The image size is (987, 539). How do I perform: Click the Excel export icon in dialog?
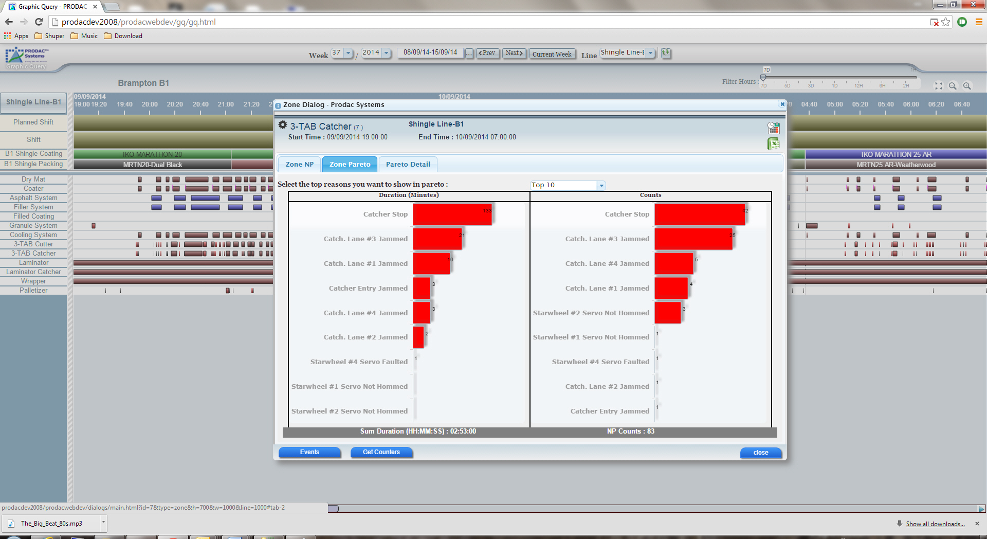click(773, 143)
